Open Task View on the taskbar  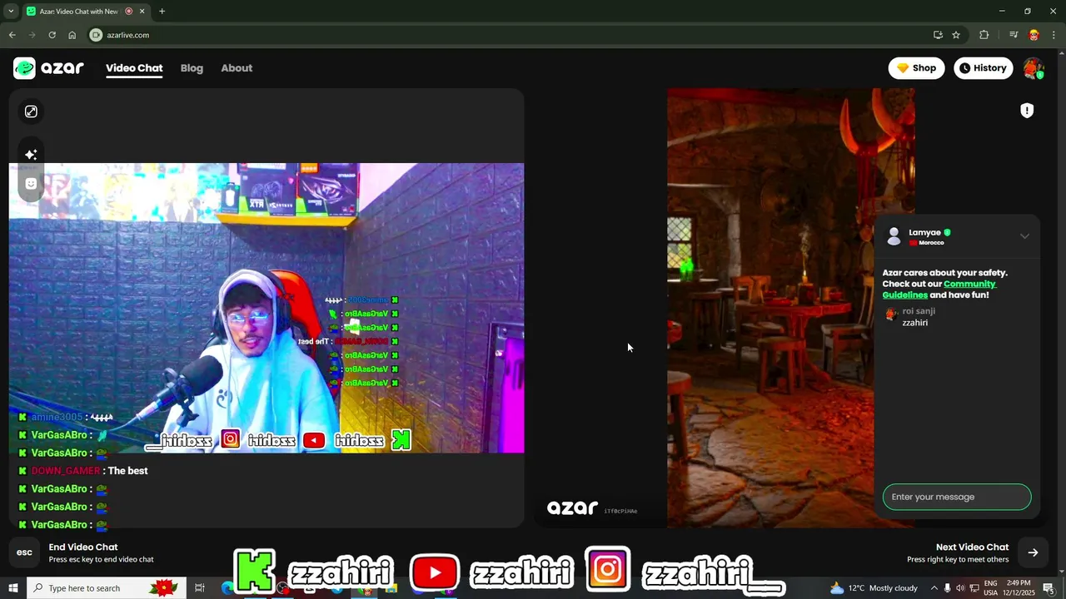click(x=200, y=588)
